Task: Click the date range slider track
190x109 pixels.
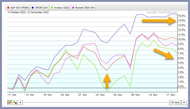Action: click(96, 102)
